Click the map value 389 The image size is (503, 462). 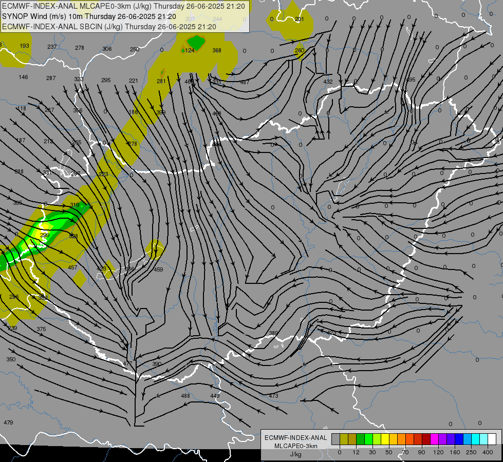click(x=273, y=334)
